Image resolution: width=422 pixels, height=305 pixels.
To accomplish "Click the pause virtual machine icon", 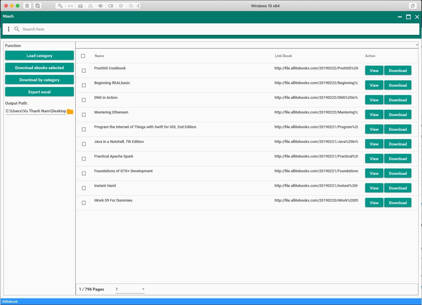I will (x=27, y=6).
